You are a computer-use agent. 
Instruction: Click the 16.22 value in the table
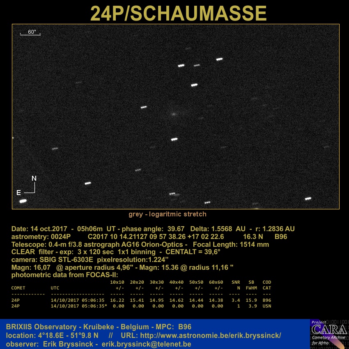(x=117, y=300)
